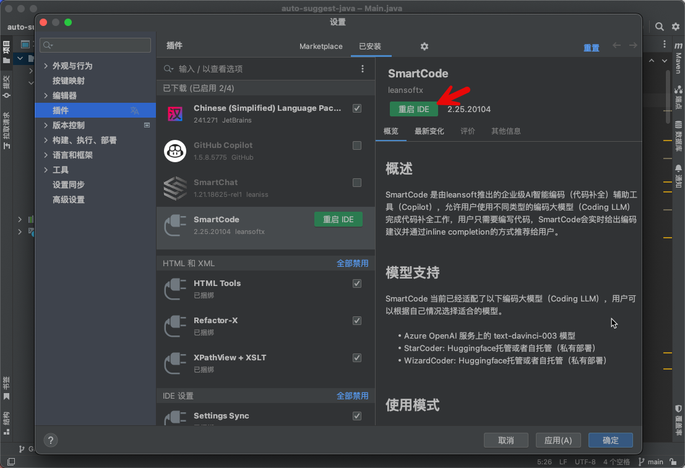Uncheck the HTML Tools plugin
The image size is (685, 468).
357,284
